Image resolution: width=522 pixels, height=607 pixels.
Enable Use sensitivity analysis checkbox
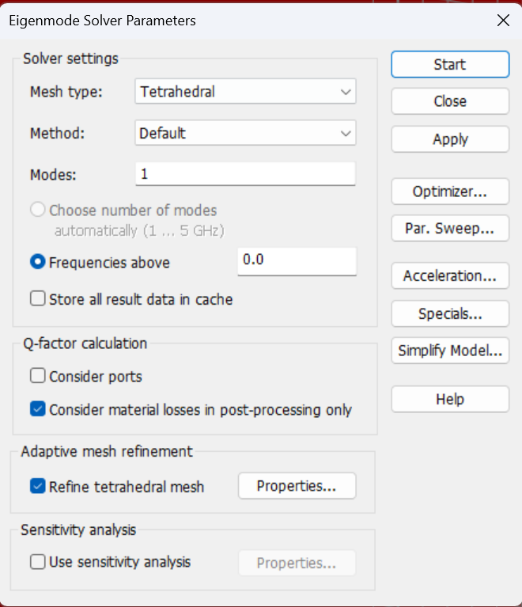[37, 562]
